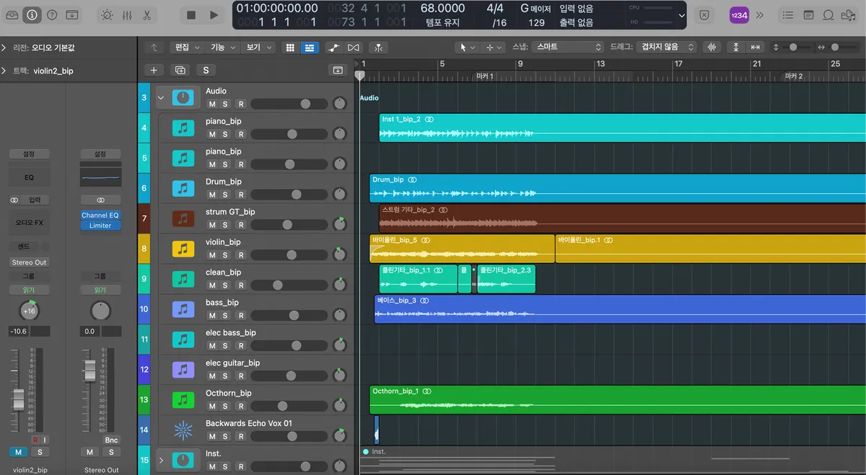Click the purple count-in 1234 button
Viewport: 866px width, 475px height.
739,14
